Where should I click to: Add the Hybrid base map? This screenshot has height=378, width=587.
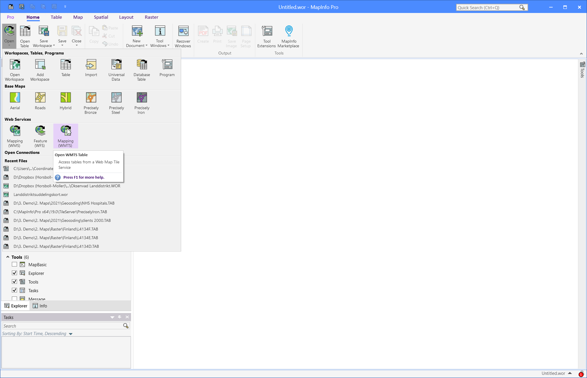point(65,101)
